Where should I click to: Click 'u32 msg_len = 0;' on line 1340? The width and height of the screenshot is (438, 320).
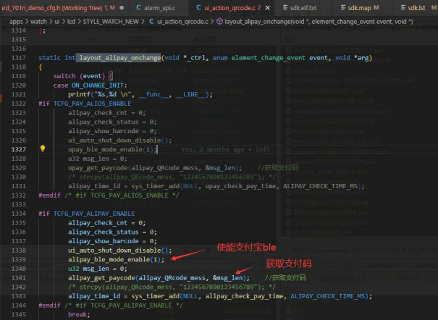click(98, 269)
